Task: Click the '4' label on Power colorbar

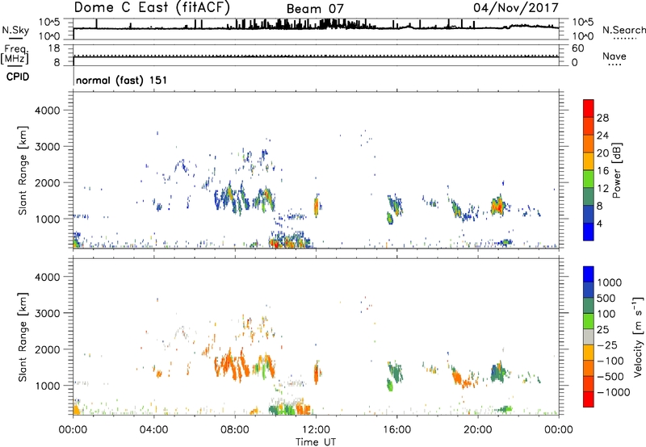Action: pyautogui.click(x=600, y=223)
